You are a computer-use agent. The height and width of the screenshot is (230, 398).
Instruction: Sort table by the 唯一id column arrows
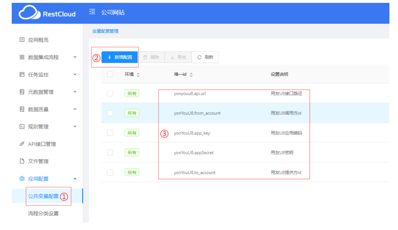tap(191, 74)
